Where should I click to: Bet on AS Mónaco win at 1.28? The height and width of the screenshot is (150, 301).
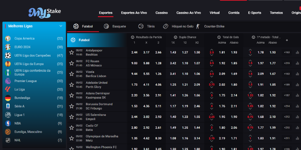[158, 63]
